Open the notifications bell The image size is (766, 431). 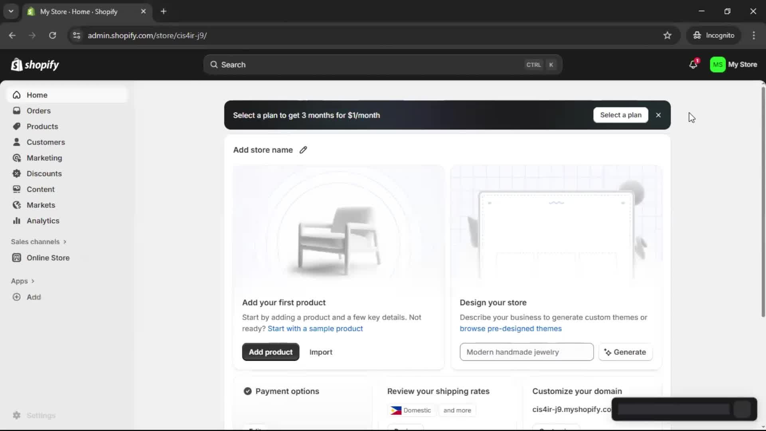coord(693,64)
